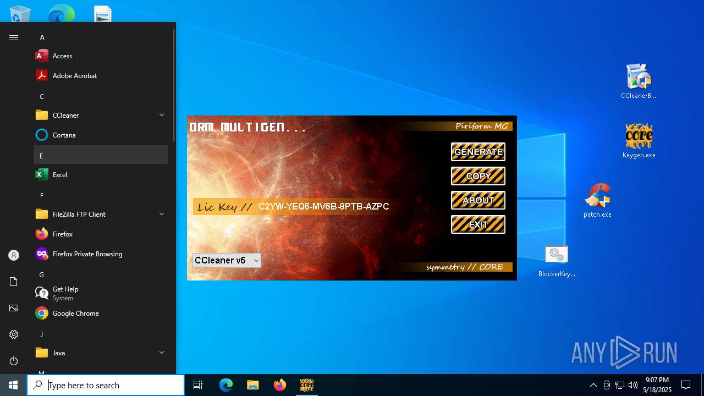This screenshot has height=396, width=704.
Task: Open Task View on taskbar
Action: pyautogui.click(x=198, y=385)
